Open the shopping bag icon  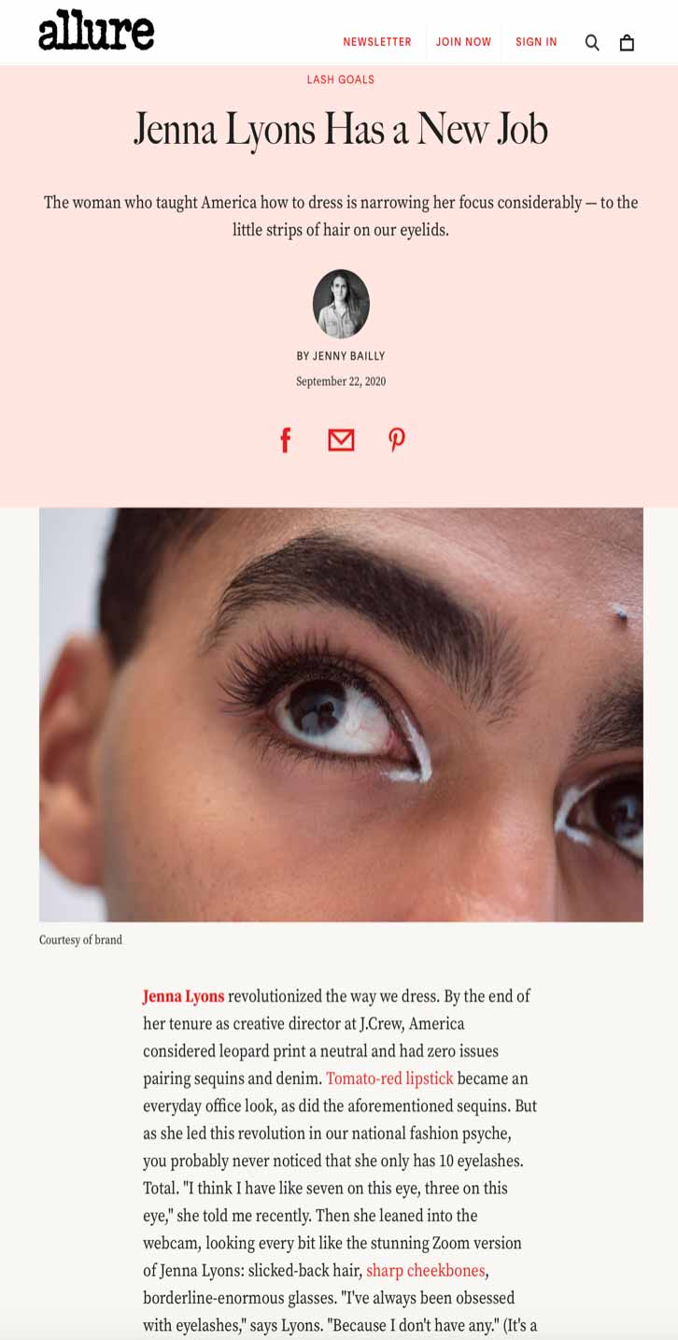(627, 42)
